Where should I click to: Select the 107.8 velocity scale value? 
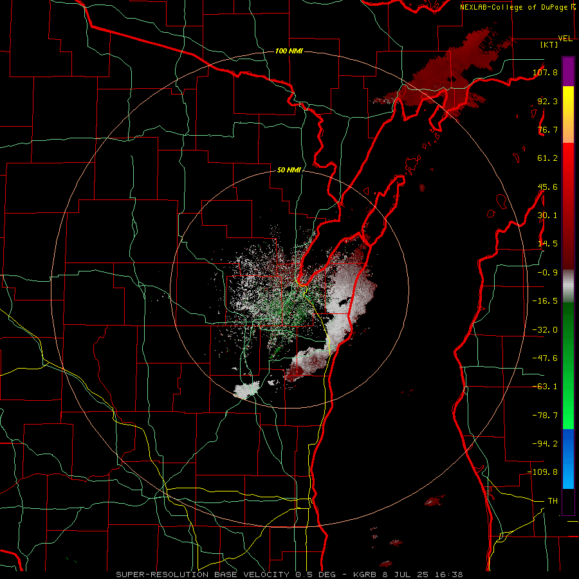546,72
